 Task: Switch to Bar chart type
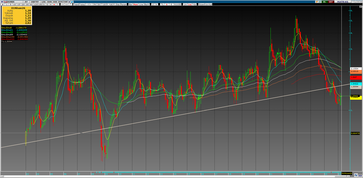point(131,5)
